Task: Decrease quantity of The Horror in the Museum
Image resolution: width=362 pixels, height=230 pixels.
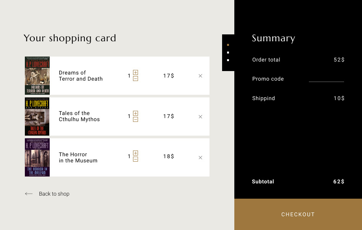Action: [x=135, y=159]
